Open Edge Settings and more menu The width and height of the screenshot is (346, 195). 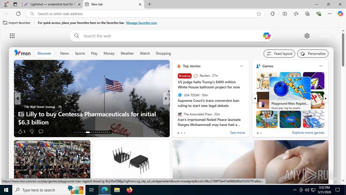(330, 14)
